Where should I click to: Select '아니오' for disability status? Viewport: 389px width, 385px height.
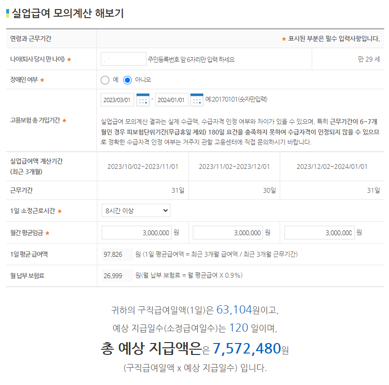[127, 80]
